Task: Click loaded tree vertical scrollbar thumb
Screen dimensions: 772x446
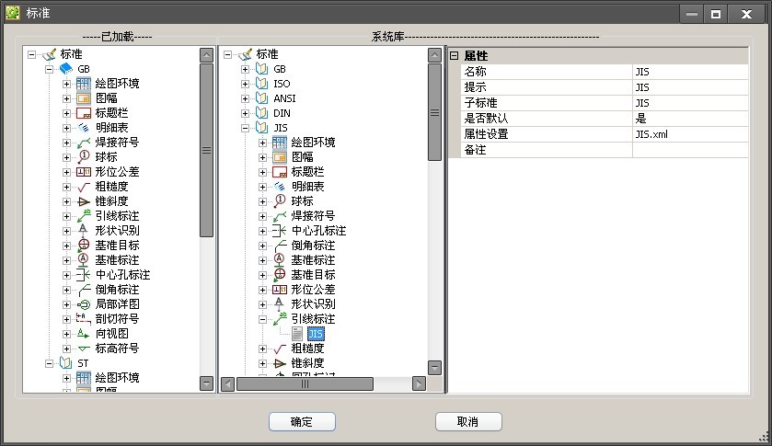Action: pos(206,150)
